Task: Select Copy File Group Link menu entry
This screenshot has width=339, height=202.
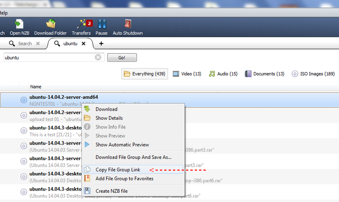Action: click(x=118, y=170)
